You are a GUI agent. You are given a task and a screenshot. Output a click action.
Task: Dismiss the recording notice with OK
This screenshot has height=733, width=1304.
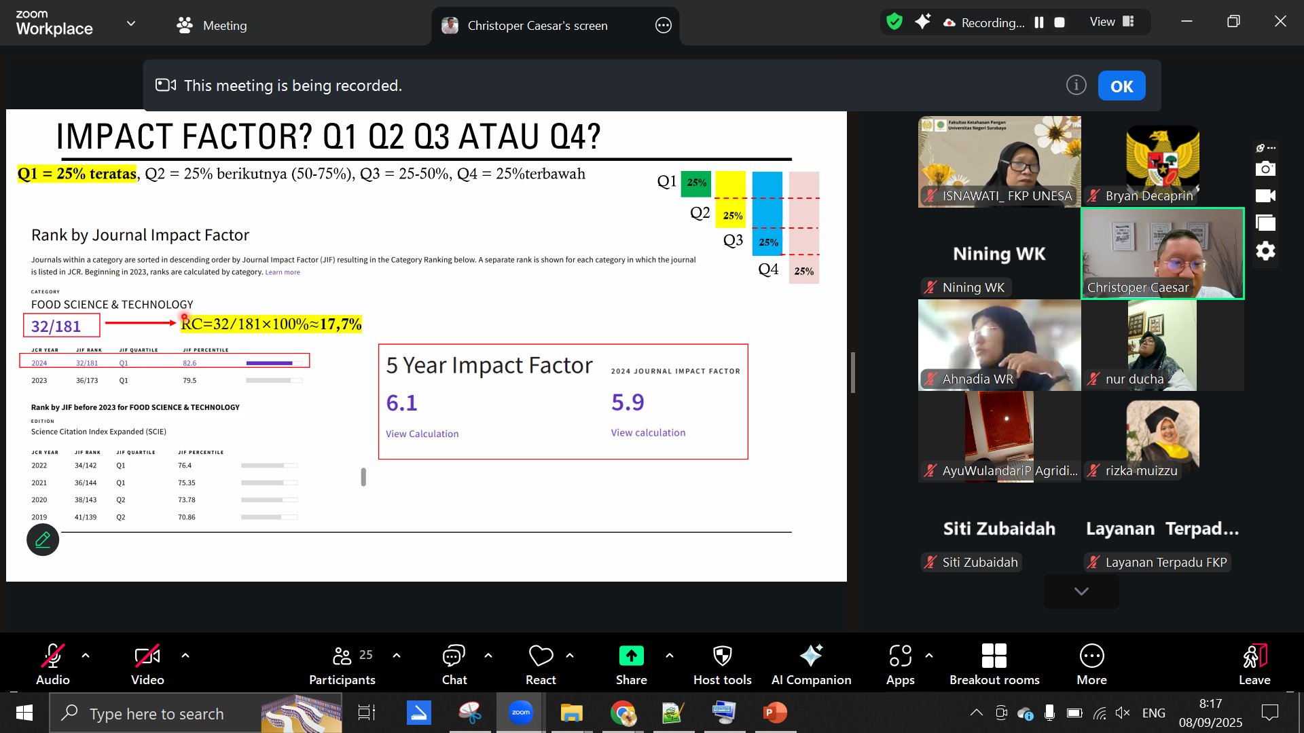point(1121,86)
